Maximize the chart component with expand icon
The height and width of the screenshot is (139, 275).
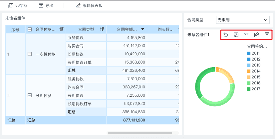236,35
